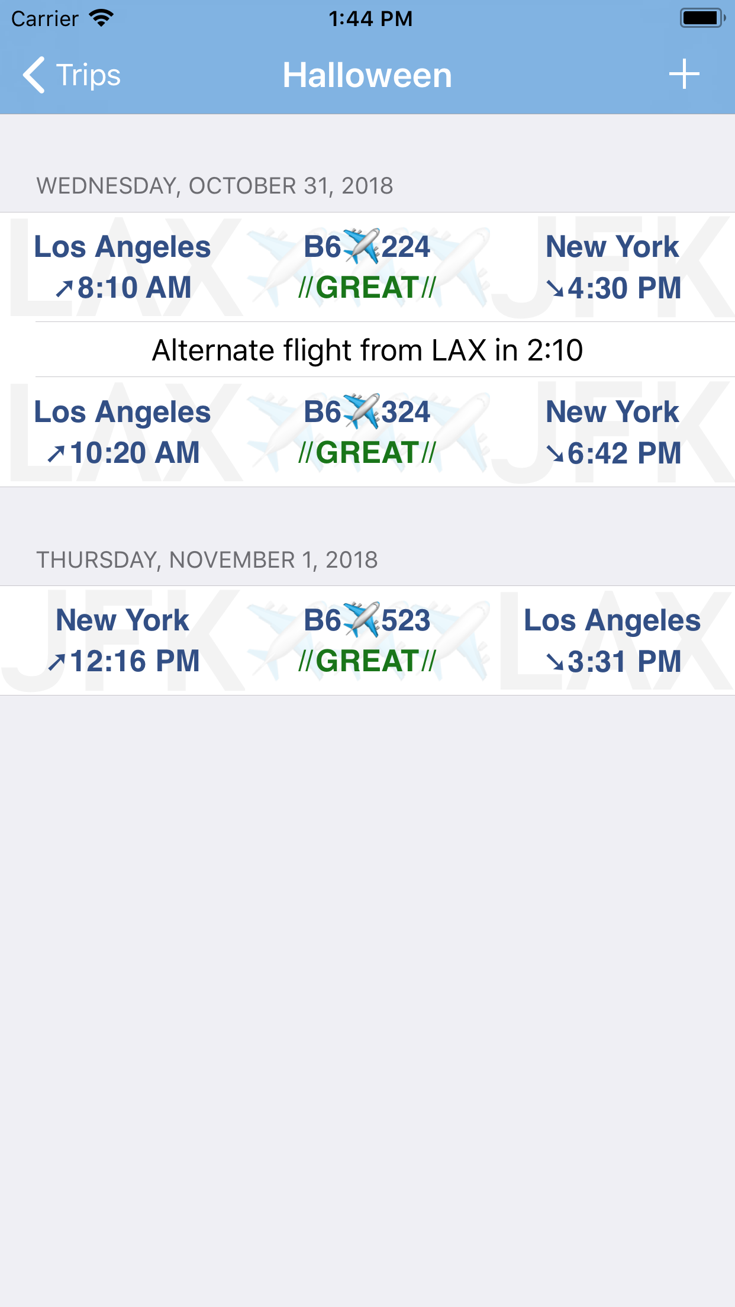The height and width of the screenshot is (1307, 735).
Task: Tap the arrival arrow beside 6:42 PM
Action: click(x=555, y=455)
